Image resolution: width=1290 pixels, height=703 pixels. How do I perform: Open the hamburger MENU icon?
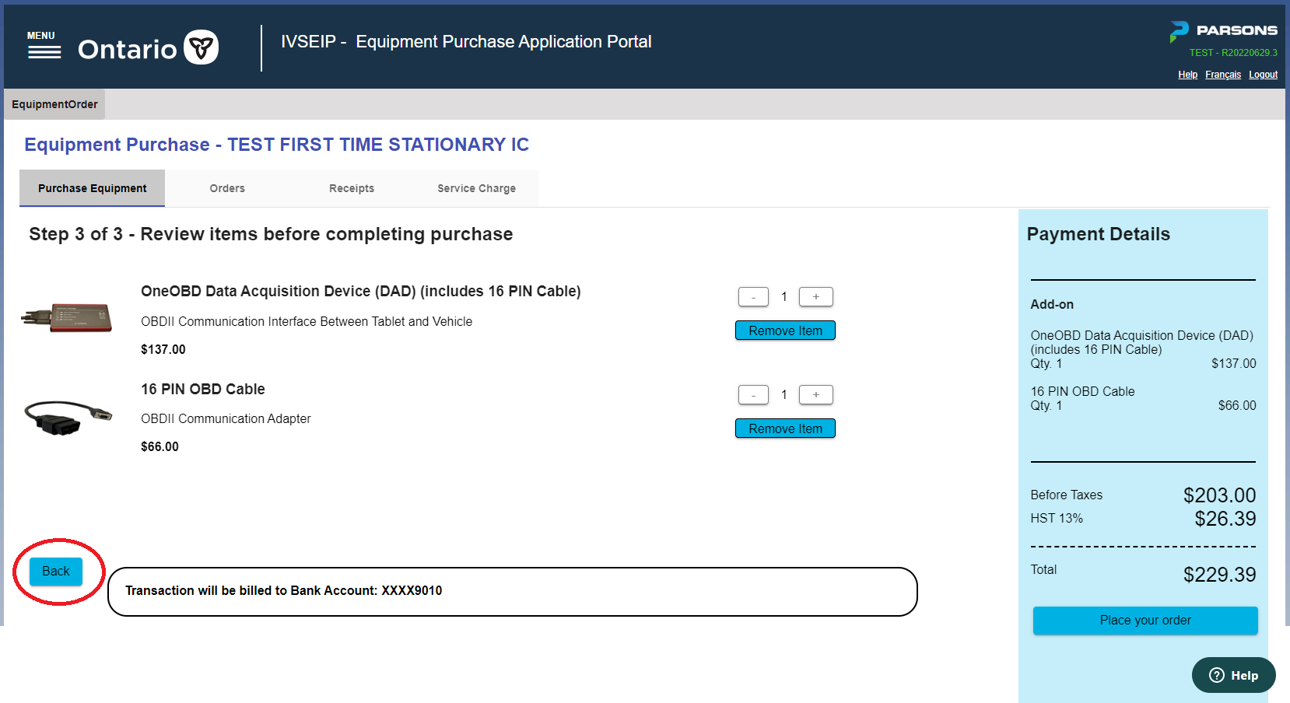[x=44, y=46]
